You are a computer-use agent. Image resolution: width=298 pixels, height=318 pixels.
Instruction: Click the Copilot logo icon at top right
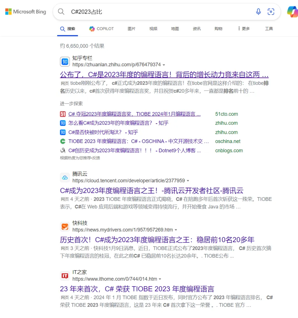tap(292, 12)
